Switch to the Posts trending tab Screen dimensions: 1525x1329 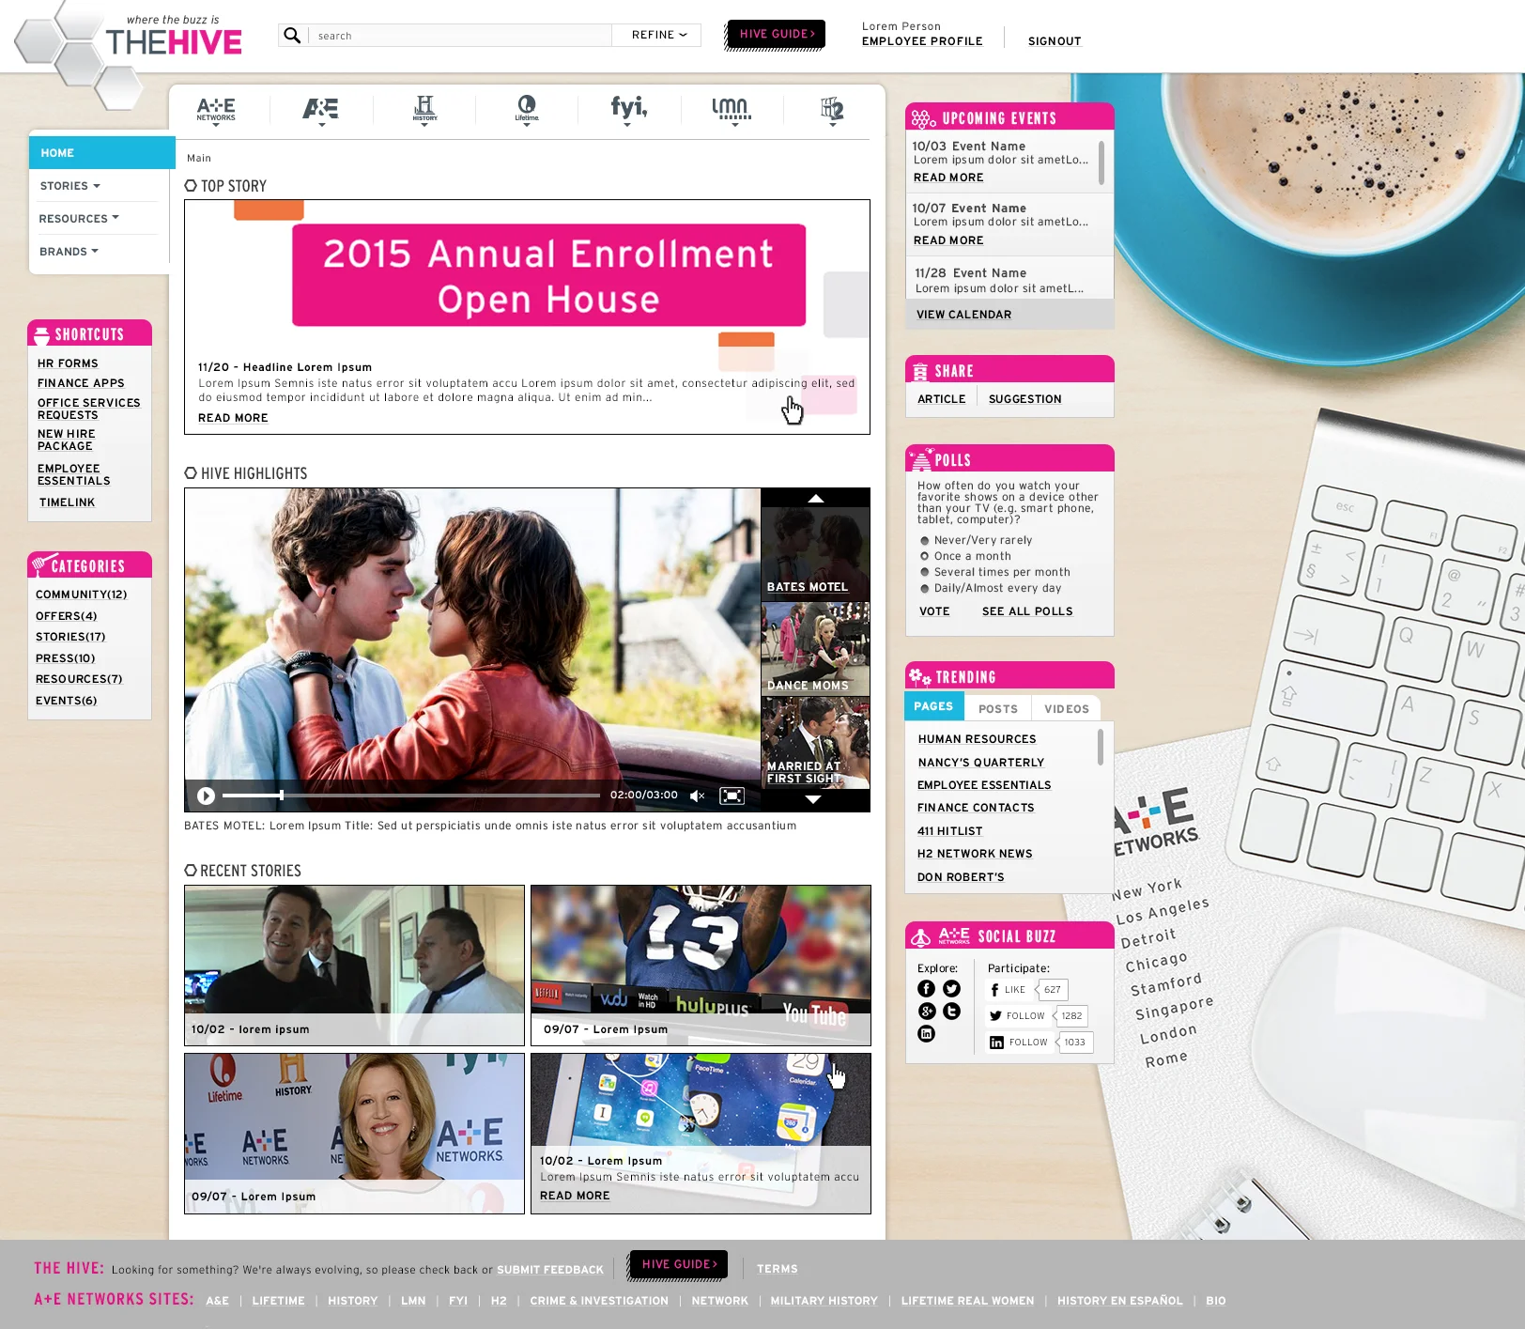998,709
